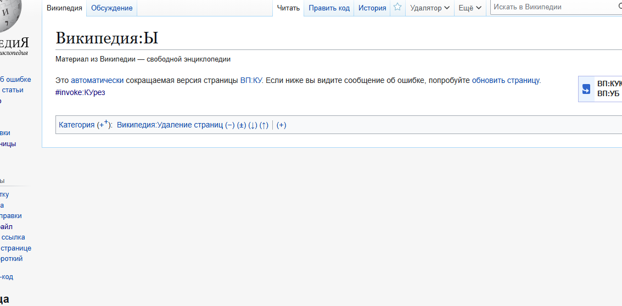Click the (↑) category up arrow button
622x306 pixels.
coord(264,125)
